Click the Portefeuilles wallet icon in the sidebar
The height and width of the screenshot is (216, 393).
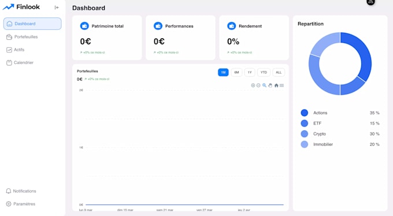9,37
